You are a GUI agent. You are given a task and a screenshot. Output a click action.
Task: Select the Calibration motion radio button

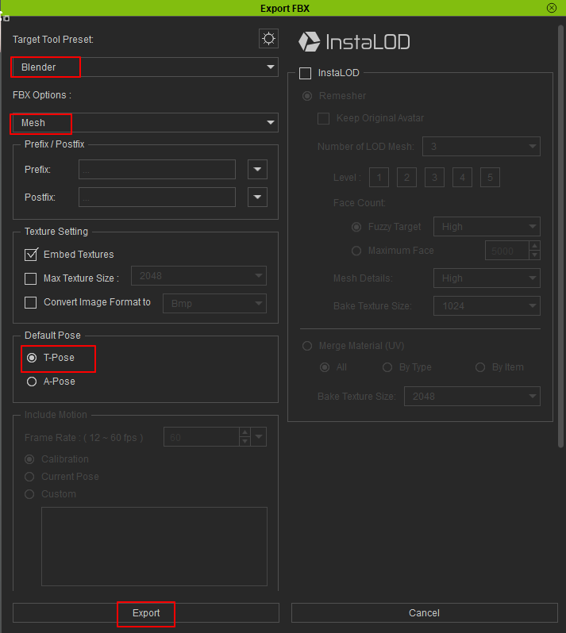pyautogui.click(x=29, y=459)
